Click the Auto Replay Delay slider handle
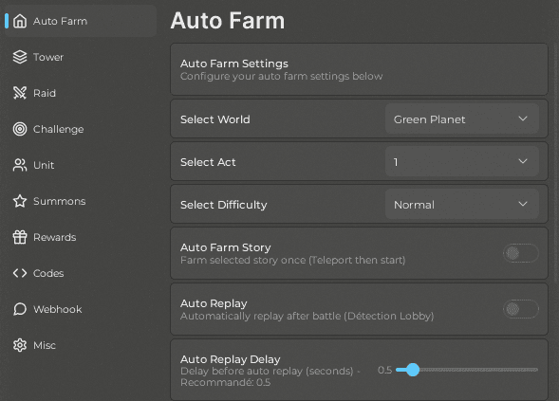559x401 pixels. [x=413, y=370]
